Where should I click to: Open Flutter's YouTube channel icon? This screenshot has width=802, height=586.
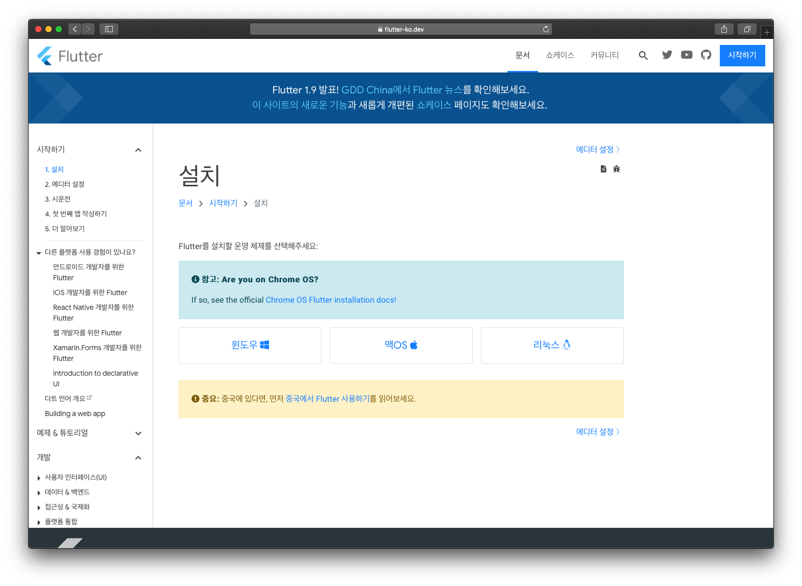point(687,55)
